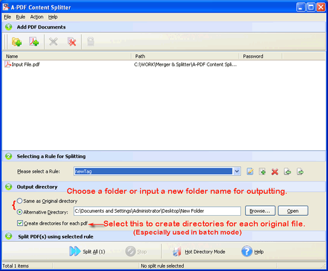Select the Input File.pdf row
328x271 pixels.
(x=164, y=64)
